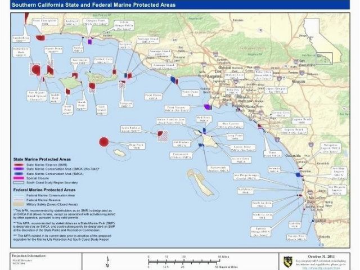Click the Begg Rock red circle marker
360x270 pixels.
103,142
